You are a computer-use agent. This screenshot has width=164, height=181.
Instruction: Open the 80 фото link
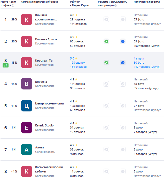(139, 63)
